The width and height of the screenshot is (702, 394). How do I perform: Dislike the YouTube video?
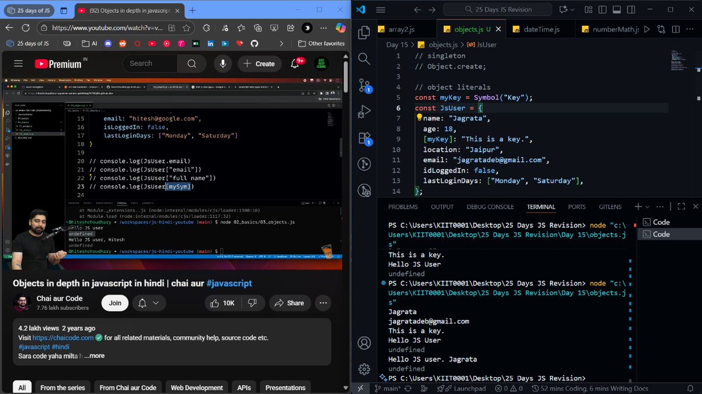click(x=252, y=303)
